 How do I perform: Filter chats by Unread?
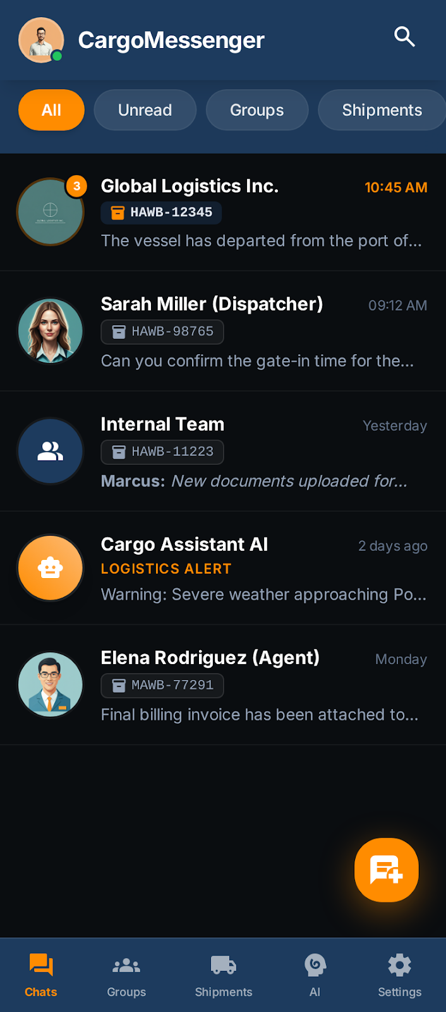click(145, 109)
